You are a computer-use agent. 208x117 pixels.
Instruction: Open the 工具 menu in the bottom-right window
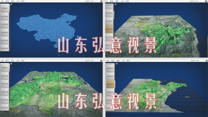[x=123, y=61]
